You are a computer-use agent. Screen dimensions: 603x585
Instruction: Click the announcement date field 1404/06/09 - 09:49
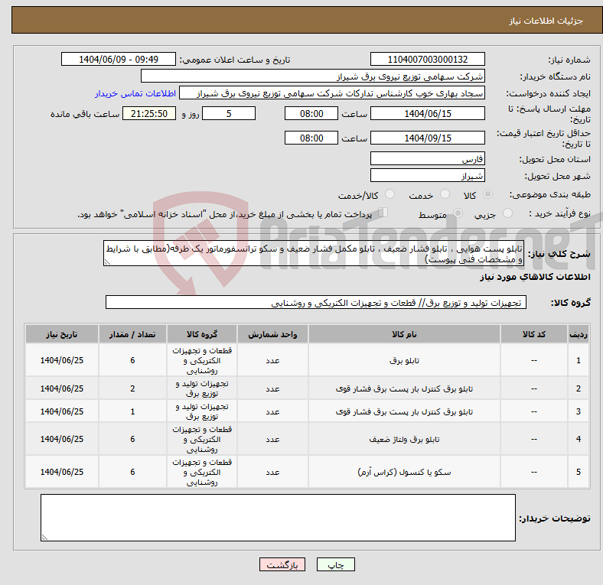click(x=119, y=59)
